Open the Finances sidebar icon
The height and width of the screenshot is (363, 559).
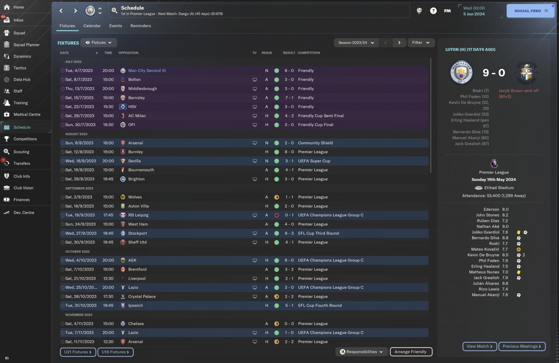(x=7, y=199)
